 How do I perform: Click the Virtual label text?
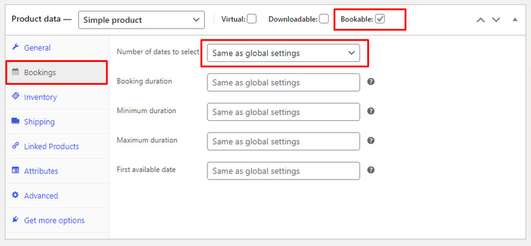(233, 20)
